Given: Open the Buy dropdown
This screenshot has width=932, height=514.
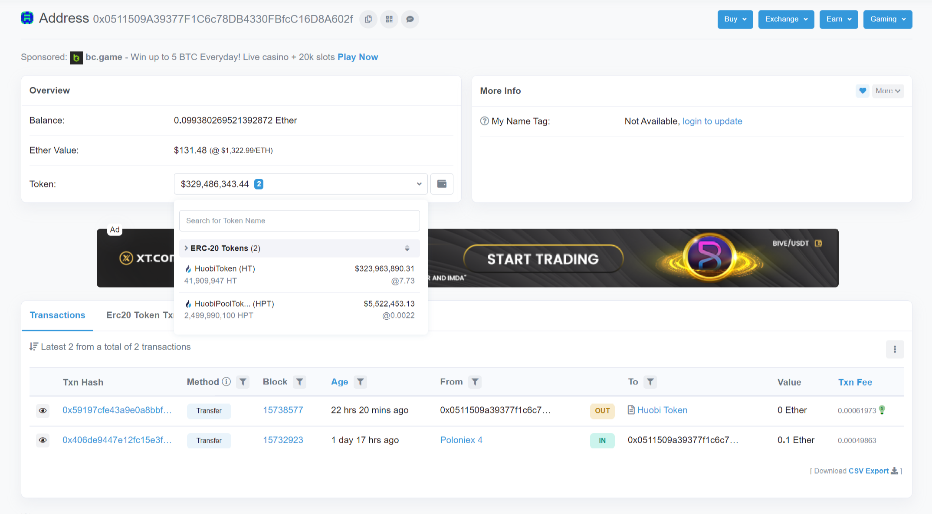Looking at the screenshot, I should pyautogui.click(x=735, y=19).
